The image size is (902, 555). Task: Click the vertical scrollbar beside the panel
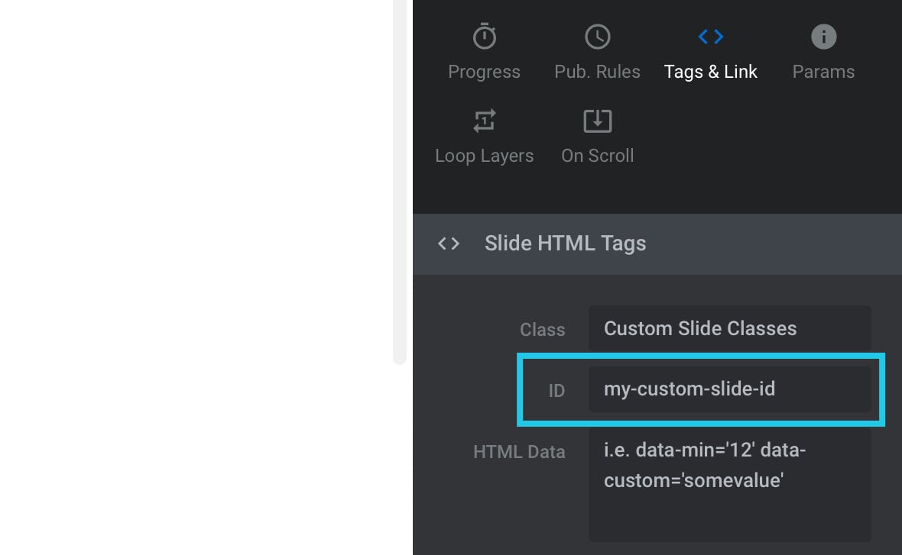point(400,182)
